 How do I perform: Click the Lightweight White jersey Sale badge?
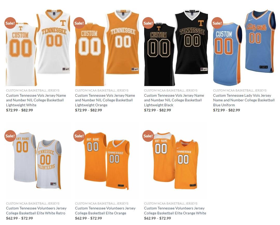pyautogui.click(x=10, y=23)
